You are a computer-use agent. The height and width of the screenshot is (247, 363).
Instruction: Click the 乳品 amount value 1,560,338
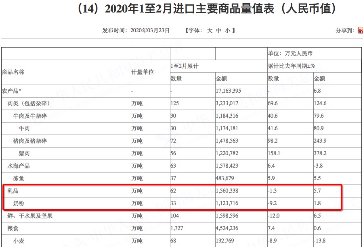[228, 191]
